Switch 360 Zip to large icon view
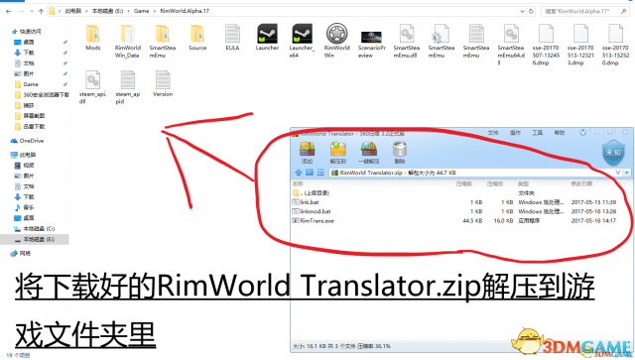This screenshot has height=360, width=635. coord(310,173)
